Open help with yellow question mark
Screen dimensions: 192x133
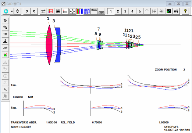click(185, 11)
